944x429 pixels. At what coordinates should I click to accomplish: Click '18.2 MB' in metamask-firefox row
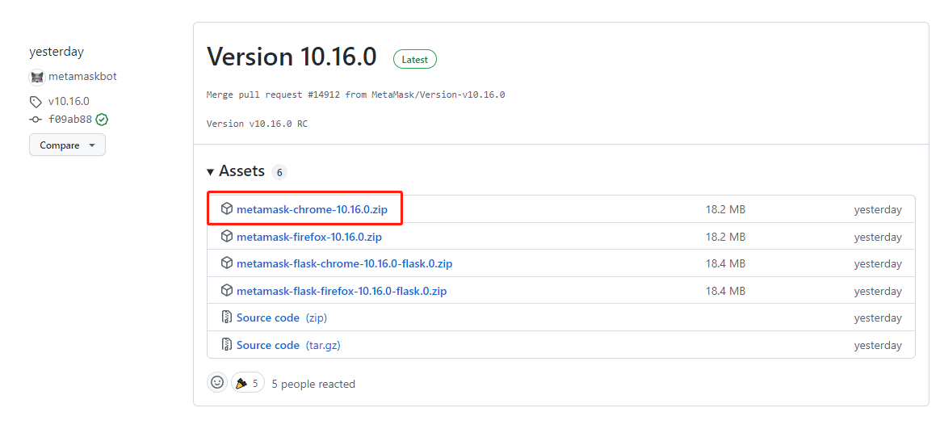click(725, 237)
